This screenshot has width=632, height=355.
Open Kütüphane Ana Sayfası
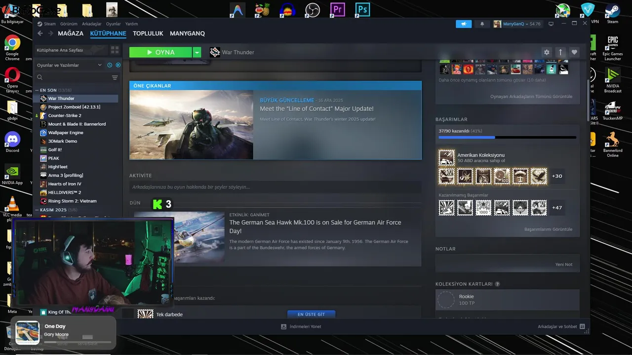(x=71, y=50)
